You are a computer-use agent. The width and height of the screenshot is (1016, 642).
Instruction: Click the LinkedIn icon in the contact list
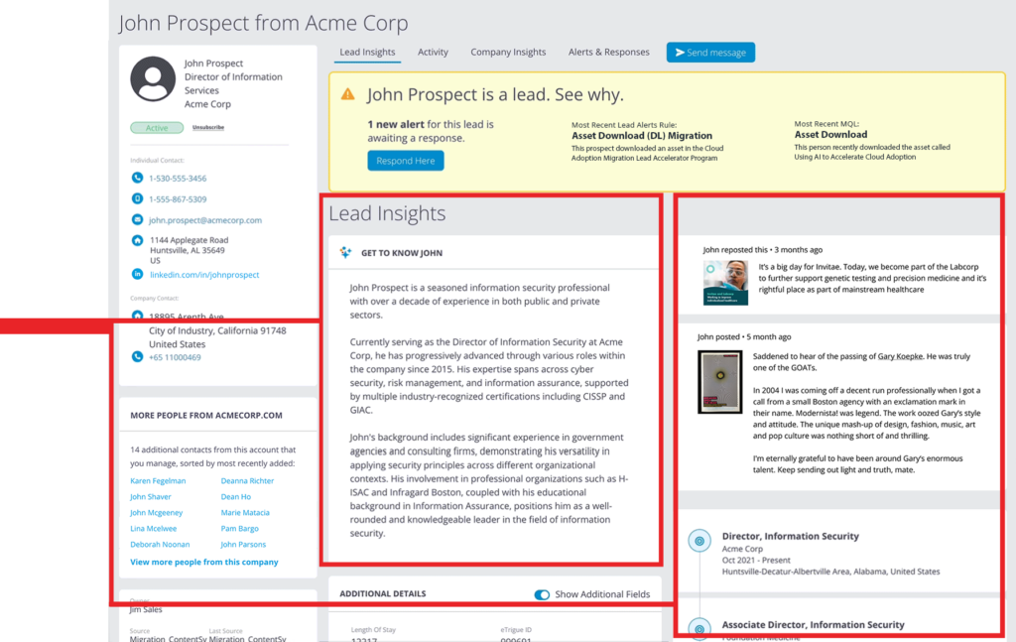(x=137, y=274)
